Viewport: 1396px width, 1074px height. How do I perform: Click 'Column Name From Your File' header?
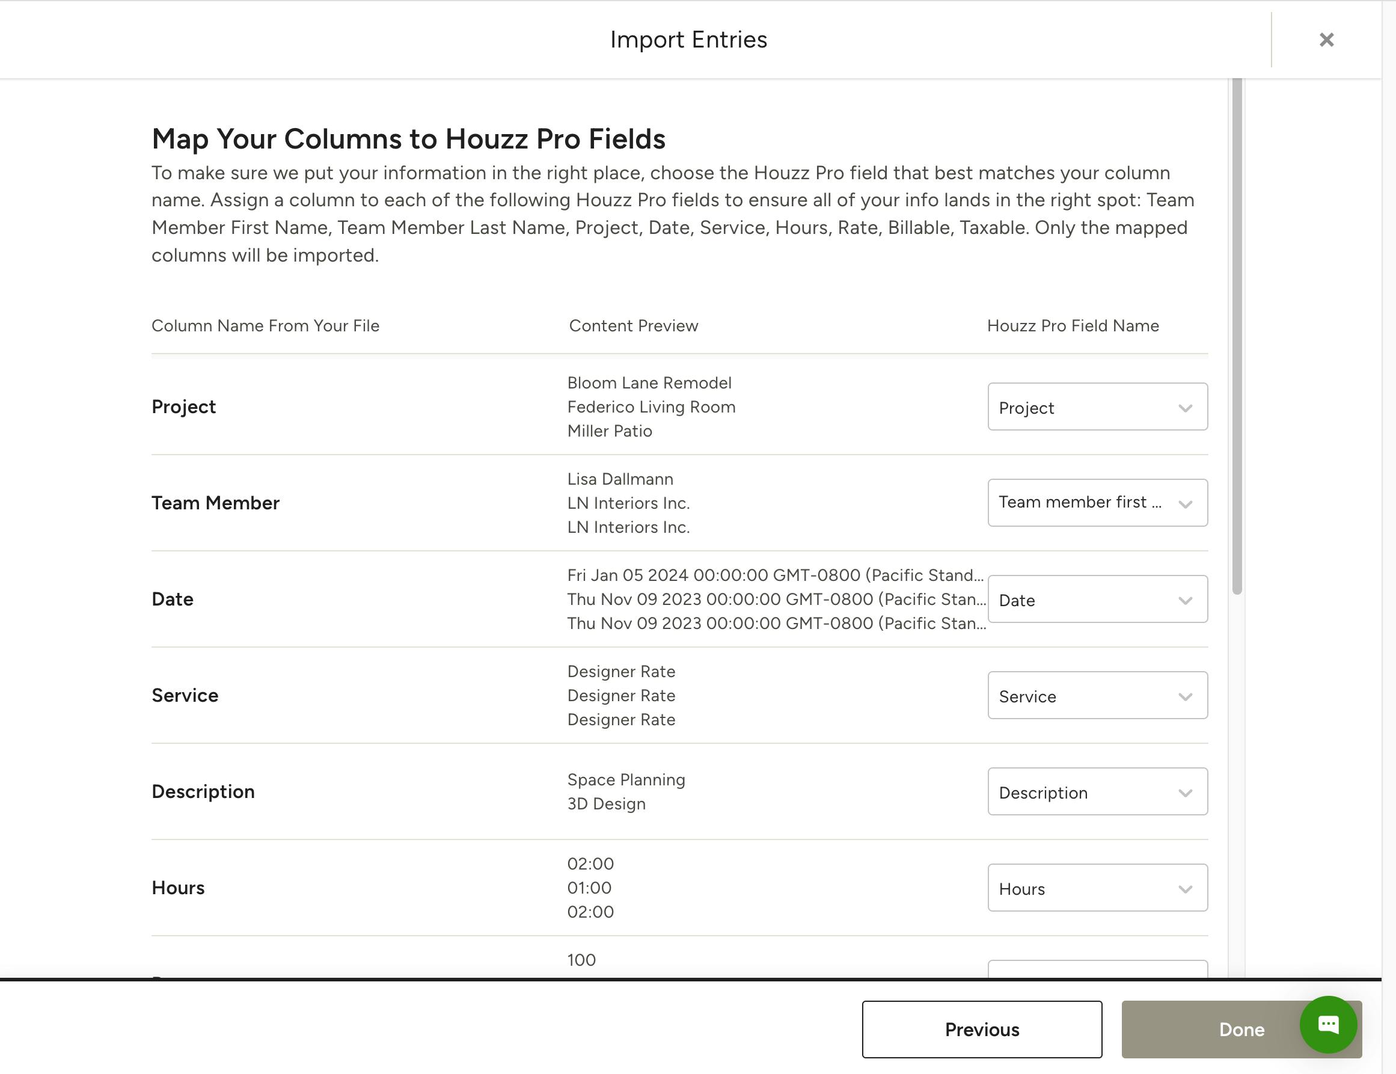tap(265, 326)
